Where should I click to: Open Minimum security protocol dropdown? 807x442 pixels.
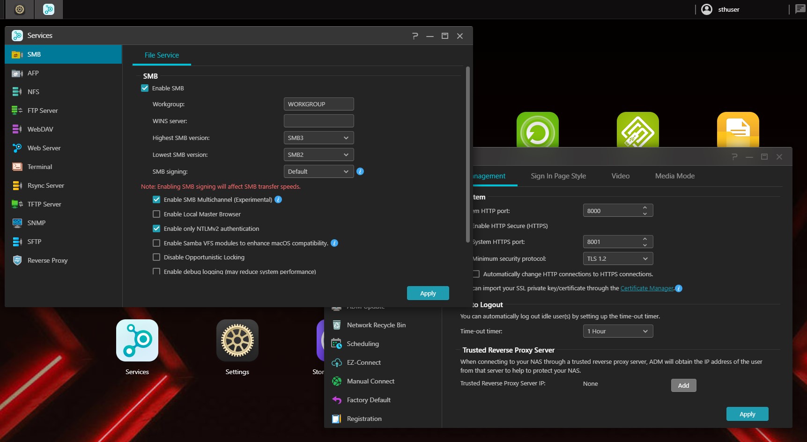pos(617,258)
